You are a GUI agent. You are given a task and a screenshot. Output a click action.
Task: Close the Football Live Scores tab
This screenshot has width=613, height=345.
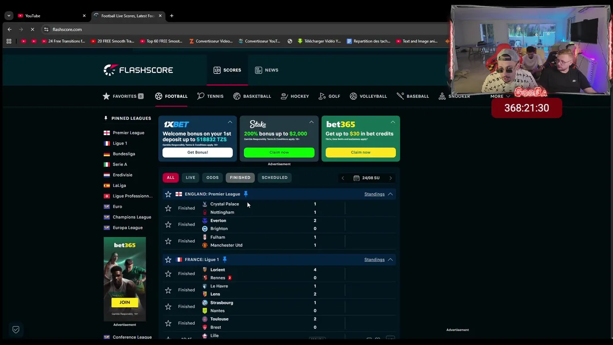pyautogui.click(x=160, y=16)
